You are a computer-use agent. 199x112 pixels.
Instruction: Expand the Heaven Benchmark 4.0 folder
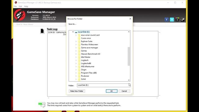pos(76,54)
